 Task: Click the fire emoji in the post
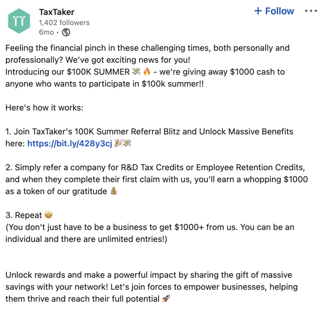[x=147, y=72]
